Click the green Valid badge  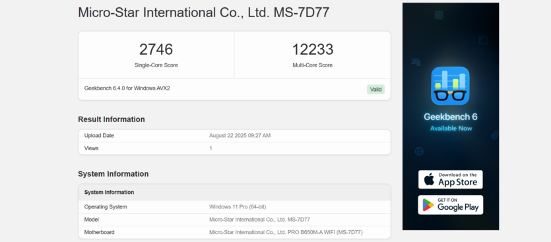click(x=375, y=89)
